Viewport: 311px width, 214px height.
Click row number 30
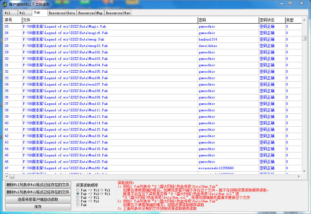coord(6,59)
